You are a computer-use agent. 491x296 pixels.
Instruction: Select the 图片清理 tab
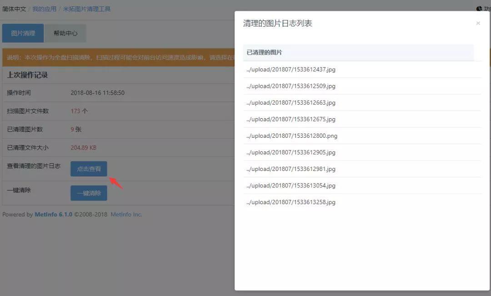(23, 33)
